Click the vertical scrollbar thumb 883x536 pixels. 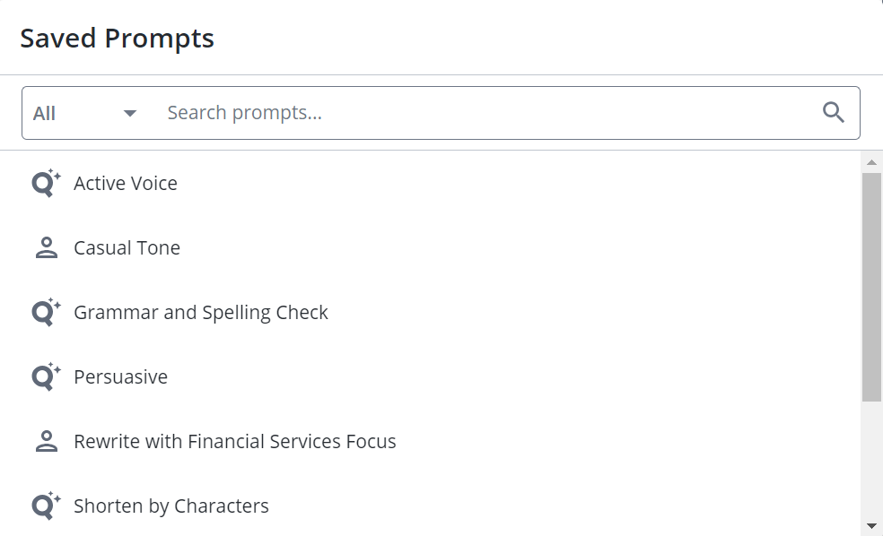(871, 288)
